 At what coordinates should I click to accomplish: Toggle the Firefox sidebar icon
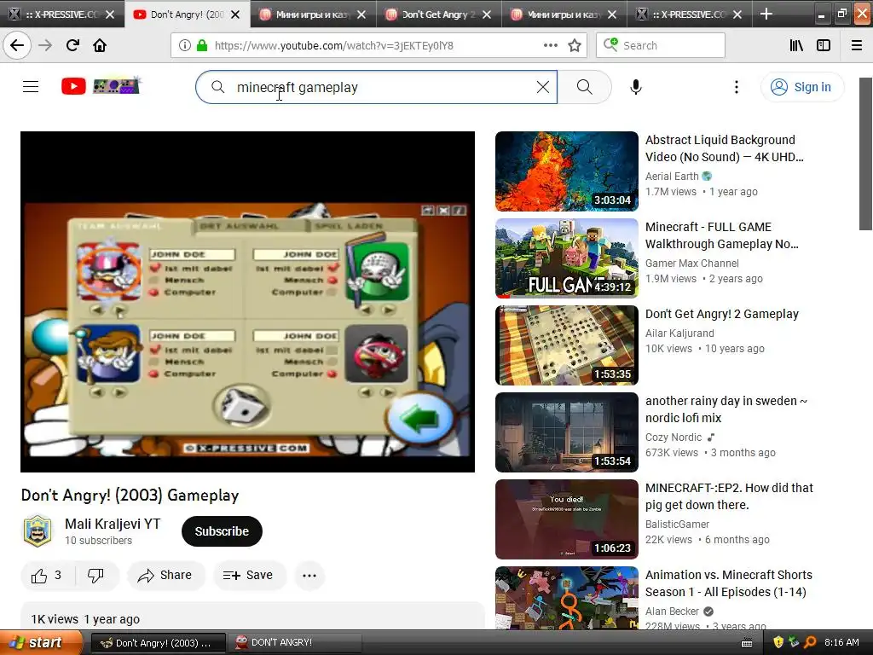[824, 46]
